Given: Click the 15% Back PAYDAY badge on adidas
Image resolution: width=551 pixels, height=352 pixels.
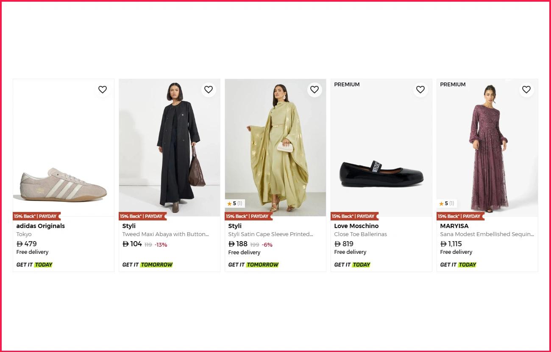Looking at the screenshot, I should click(x=36, y=216).
